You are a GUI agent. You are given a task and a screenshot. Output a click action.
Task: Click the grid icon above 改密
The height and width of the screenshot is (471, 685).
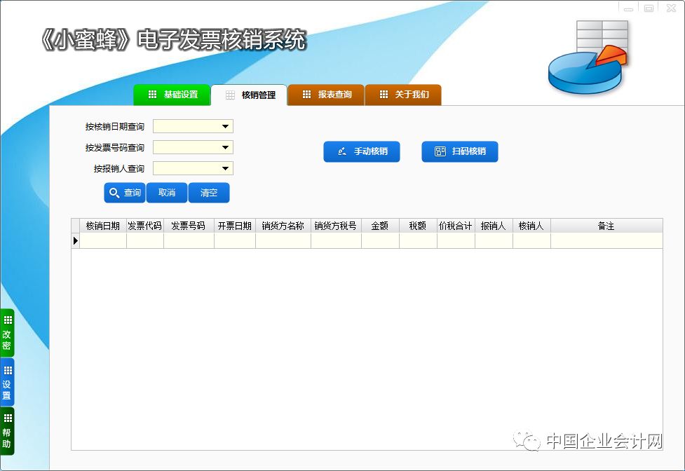click(8, 320)
